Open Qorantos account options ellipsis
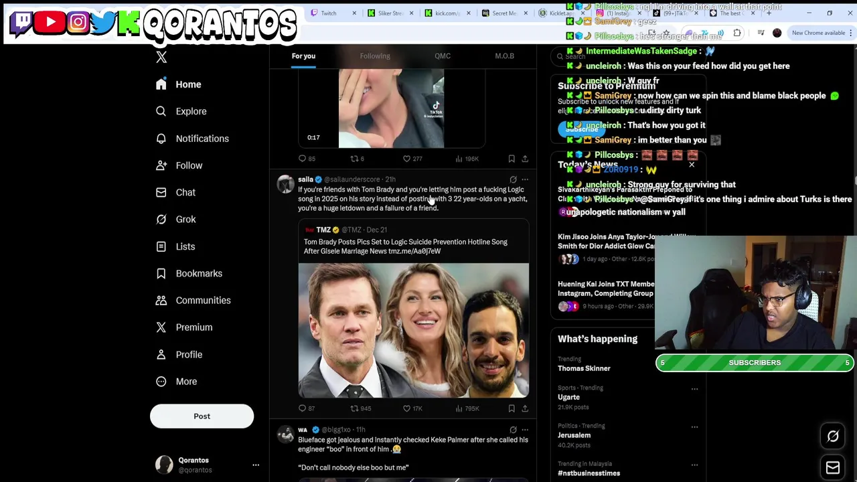 [x=256, y=465]
